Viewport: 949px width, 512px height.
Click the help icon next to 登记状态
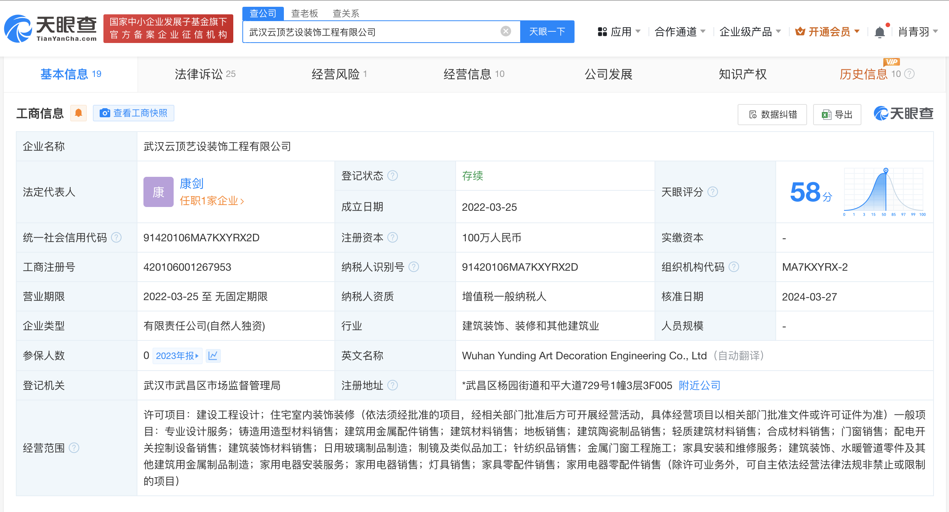(x=393, y=175)
